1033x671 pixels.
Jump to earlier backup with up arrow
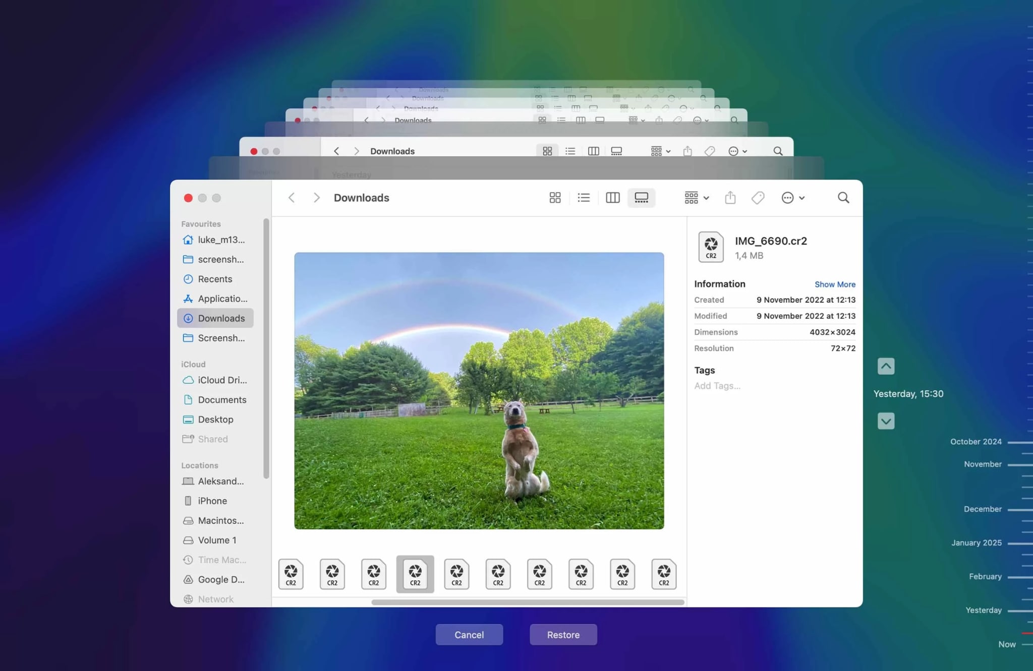tap(886, 366)
